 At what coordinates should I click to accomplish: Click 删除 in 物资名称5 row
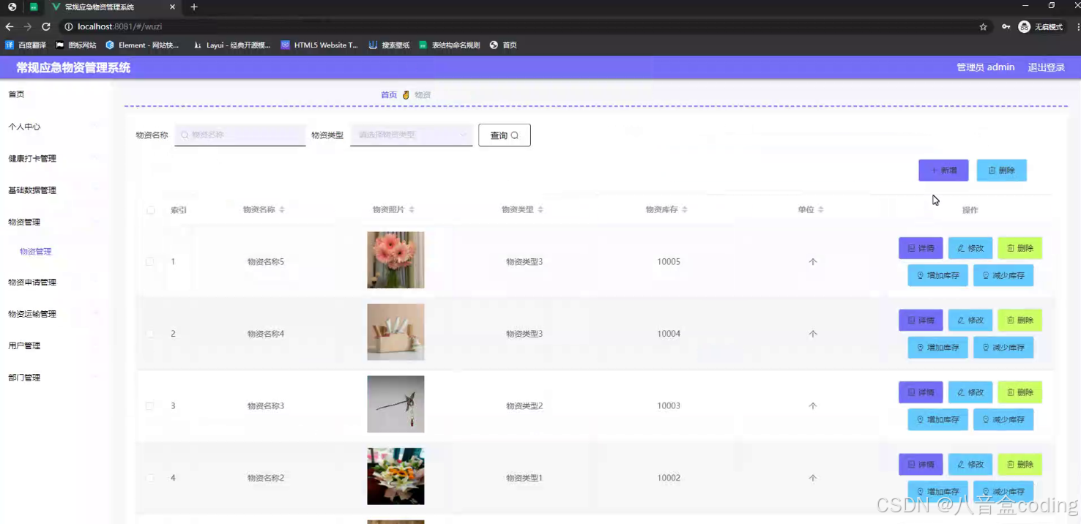pyautogui.click(x=1019, y=248)
